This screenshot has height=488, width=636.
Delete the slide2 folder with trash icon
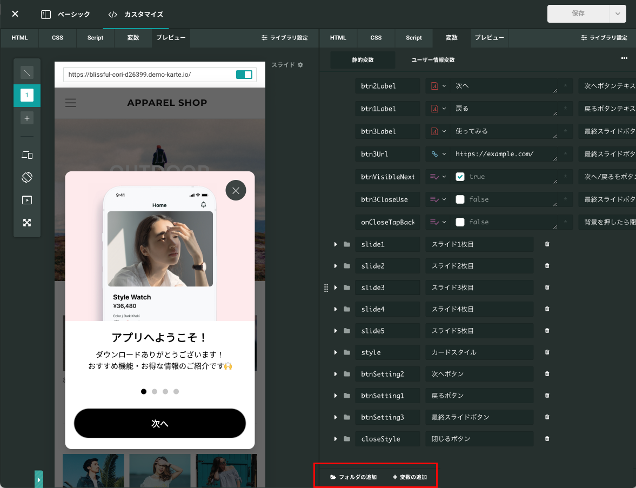point(547,266)
